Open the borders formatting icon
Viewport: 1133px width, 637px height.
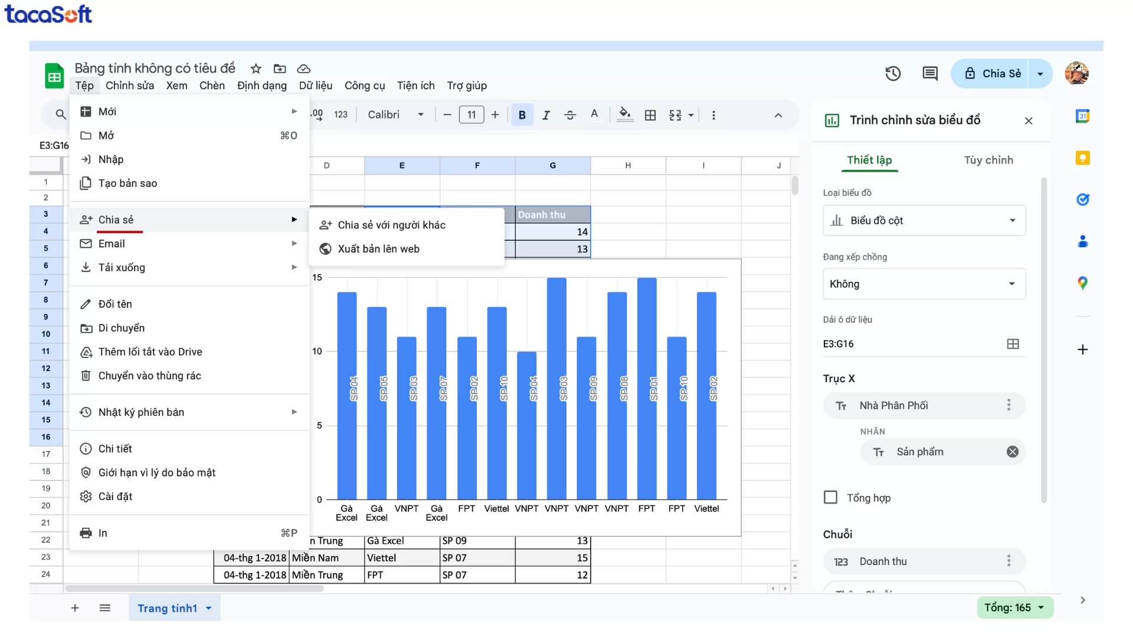650,114
